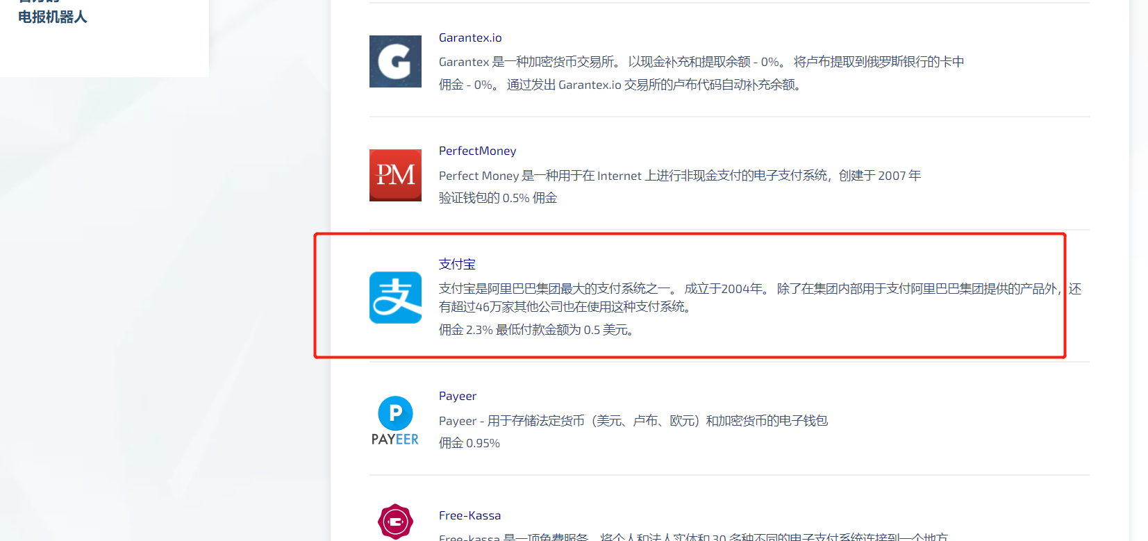
Task: Open the Payeer title link
Action: (x=458, y=396)
